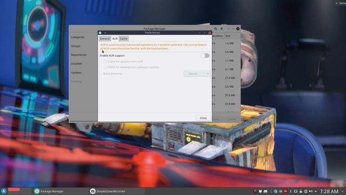Click the 27.4 MB size cell
This screenshot has width=346, height=195.
[x=230, y=78]
